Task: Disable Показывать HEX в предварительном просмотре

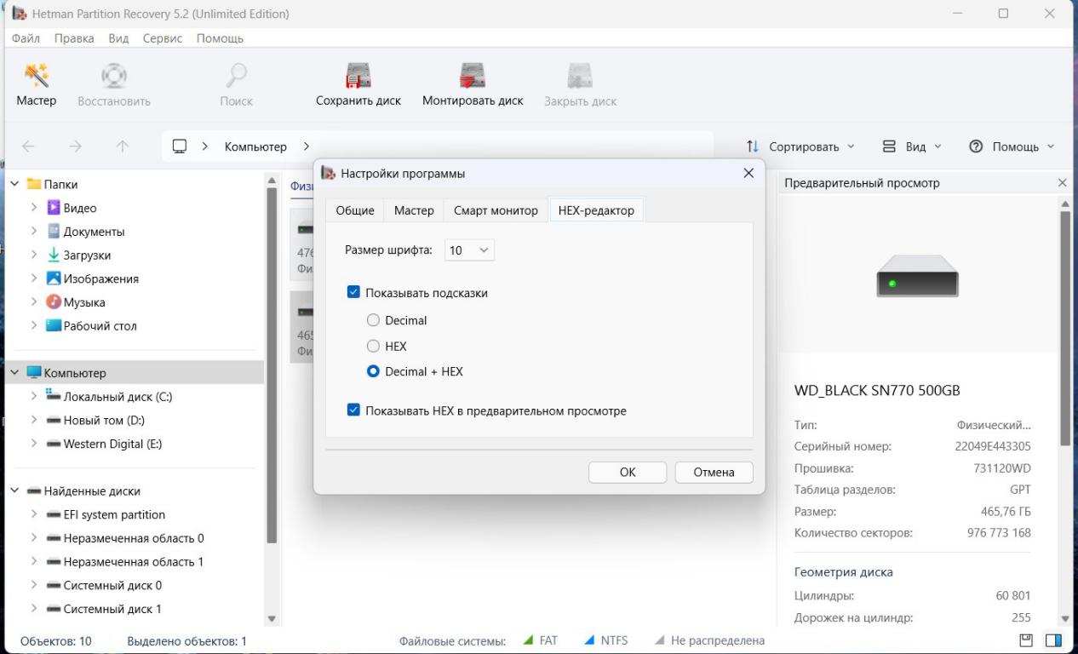Action: (354, 410)
